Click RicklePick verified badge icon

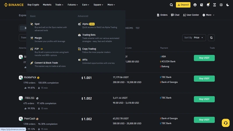click(x=38, y=78)
